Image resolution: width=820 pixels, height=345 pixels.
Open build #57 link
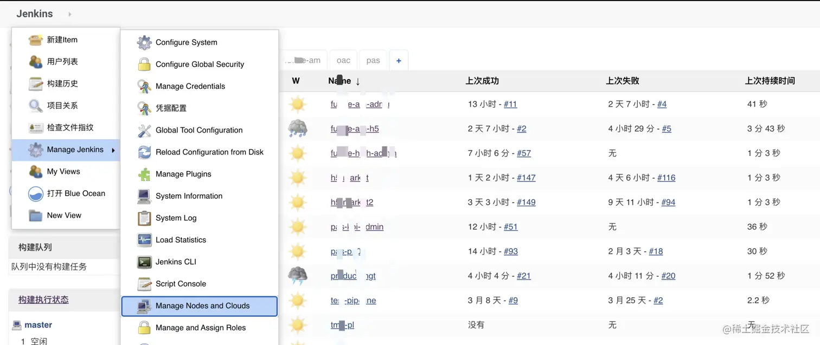pyautogui.click(x=524, y=153)
